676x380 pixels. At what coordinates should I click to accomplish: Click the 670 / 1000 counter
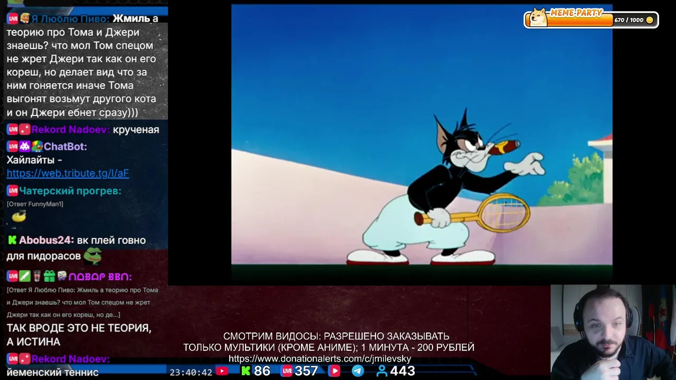pyautogui.click(x=629, y=20)
